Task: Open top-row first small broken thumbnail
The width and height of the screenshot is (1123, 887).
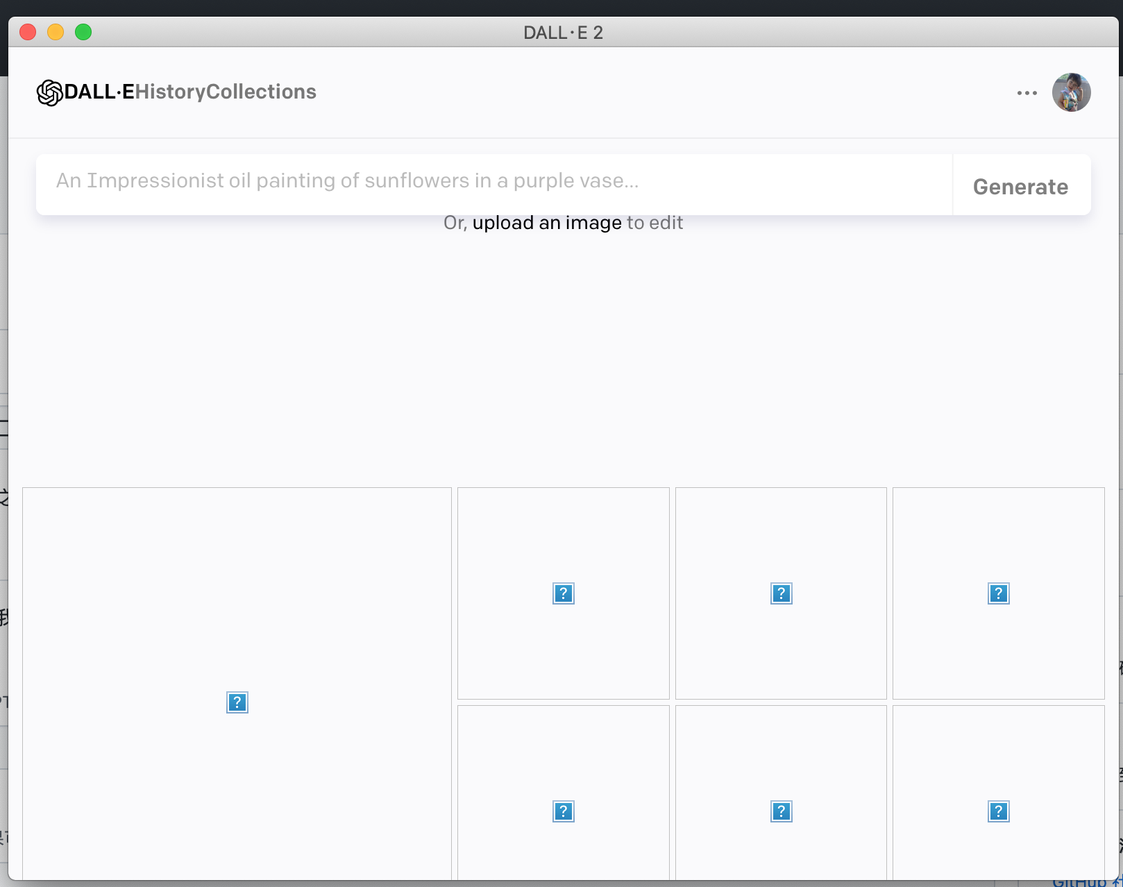Action: coord(564,593)
